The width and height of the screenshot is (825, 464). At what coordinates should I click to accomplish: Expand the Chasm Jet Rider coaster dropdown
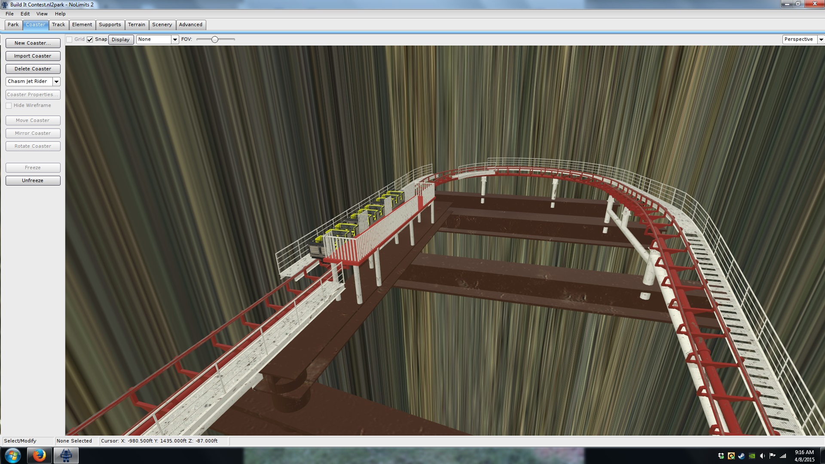[x=56, y=82]
